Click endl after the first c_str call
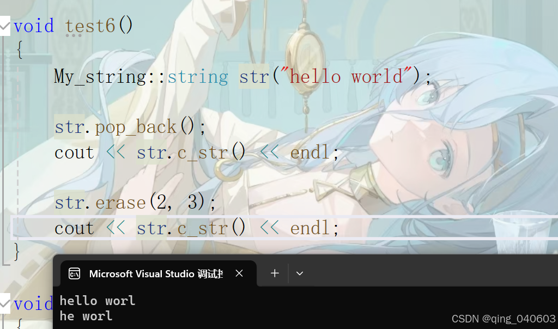 click(x=310, y=152)
